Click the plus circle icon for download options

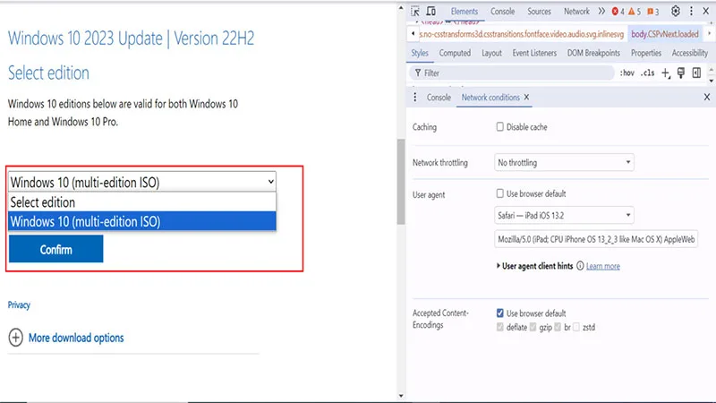pos(15,338)
